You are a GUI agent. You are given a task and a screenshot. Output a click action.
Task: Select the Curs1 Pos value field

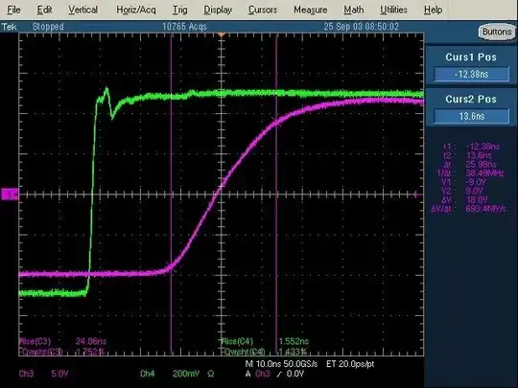471,74
